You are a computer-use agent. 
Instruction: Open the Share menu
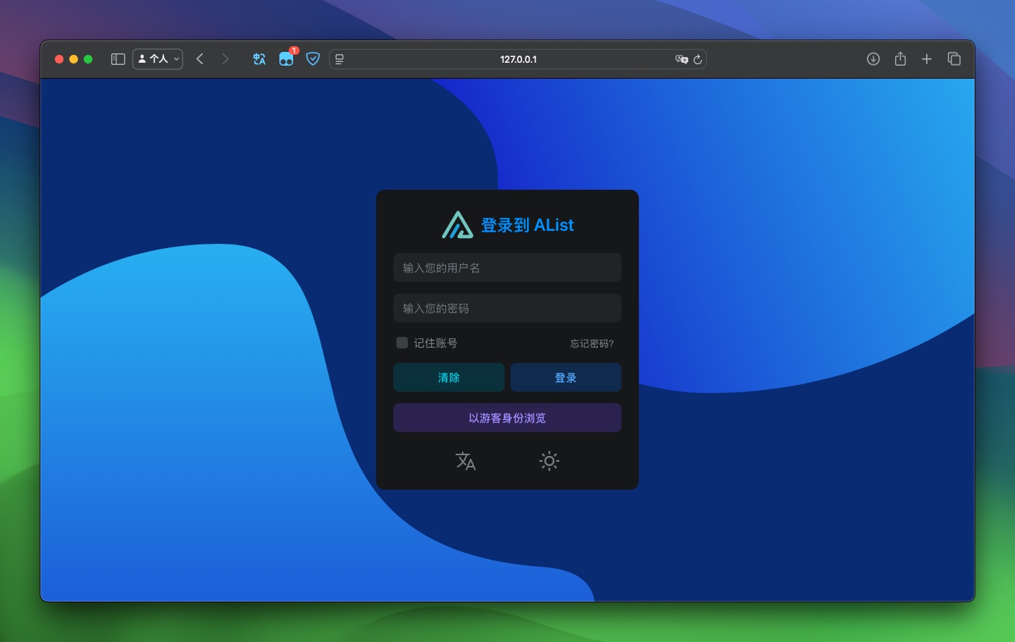(900, 59)
